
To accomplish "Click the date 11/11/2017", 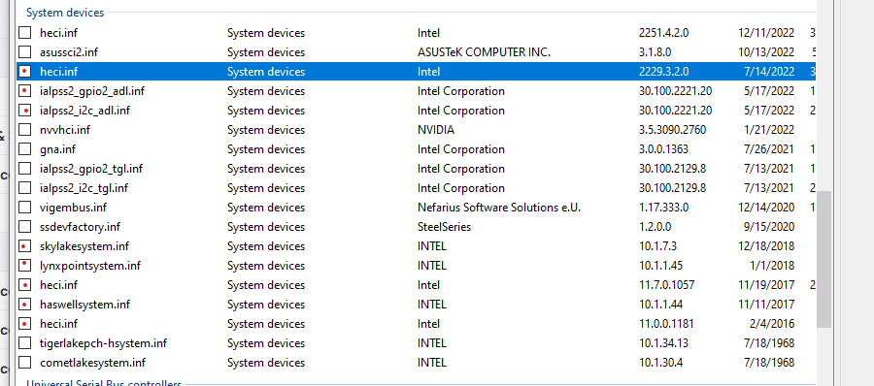I will [765, 305].
